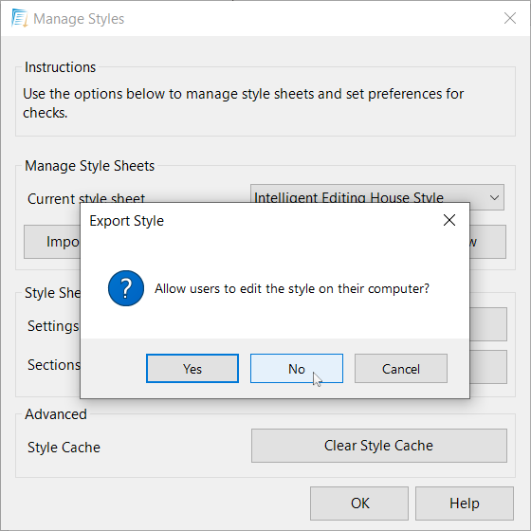Click the blue question mark icon
Image resolution: width=531 pixels, height=531 pixels.
126,288
